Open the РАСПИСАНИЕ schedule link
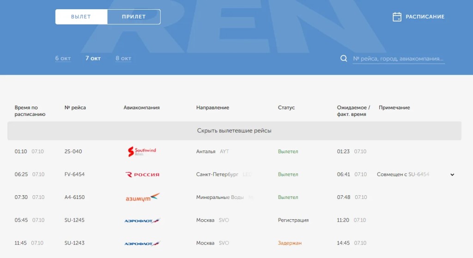Viewport: 473px width, 258px height. click(425, 17)
